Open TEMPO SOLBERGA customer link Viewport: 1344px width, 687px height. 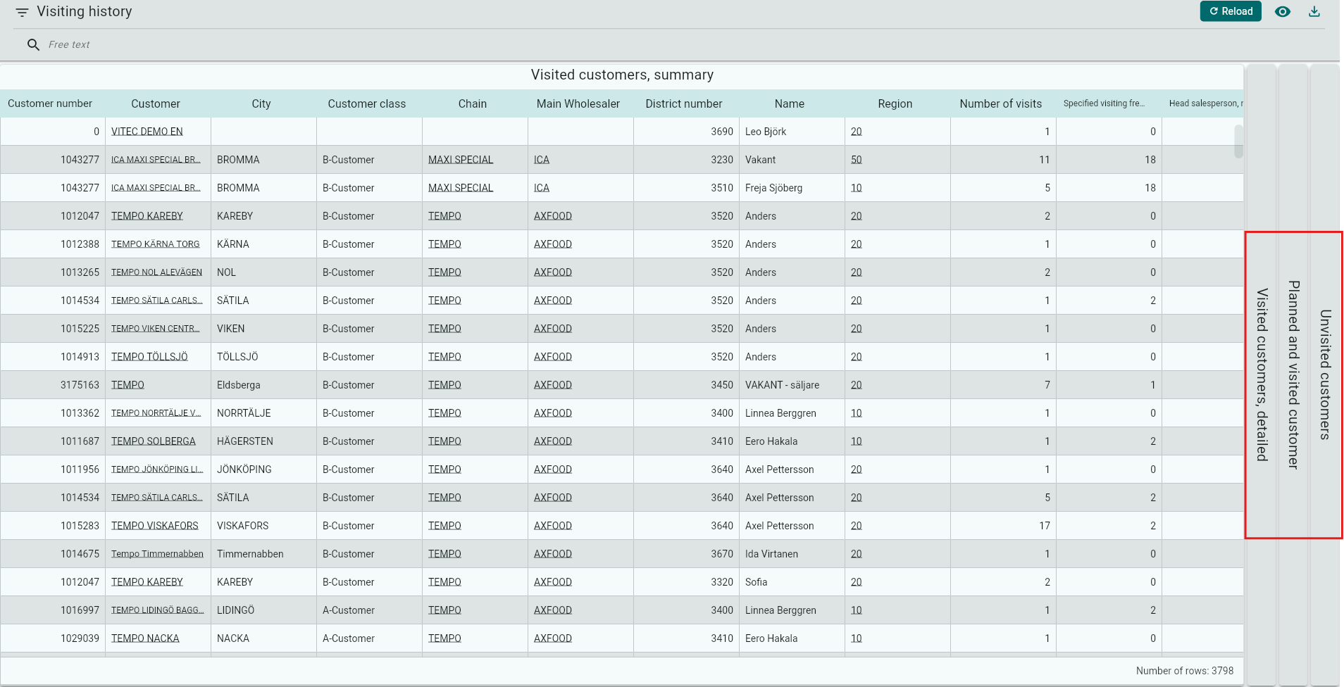click(154, 441)
